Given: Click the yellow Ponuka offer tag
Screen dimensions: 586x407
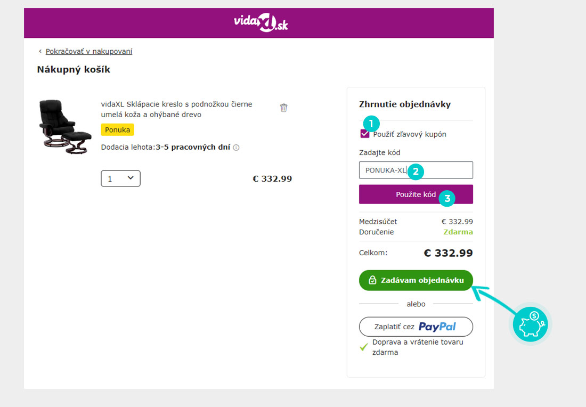Looking at the screenshot, I should click(x=117, y=129).
